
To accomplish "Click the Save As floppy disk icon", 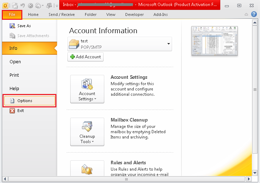I will pos(12,26).
